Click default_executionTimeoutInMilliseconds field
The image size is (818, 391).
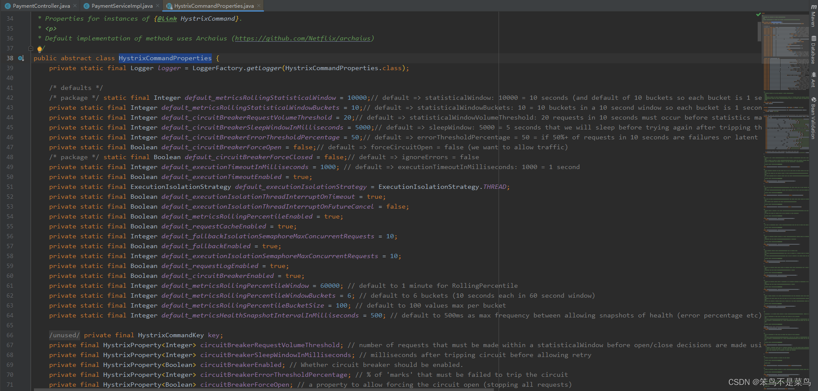tap(235, 167)
